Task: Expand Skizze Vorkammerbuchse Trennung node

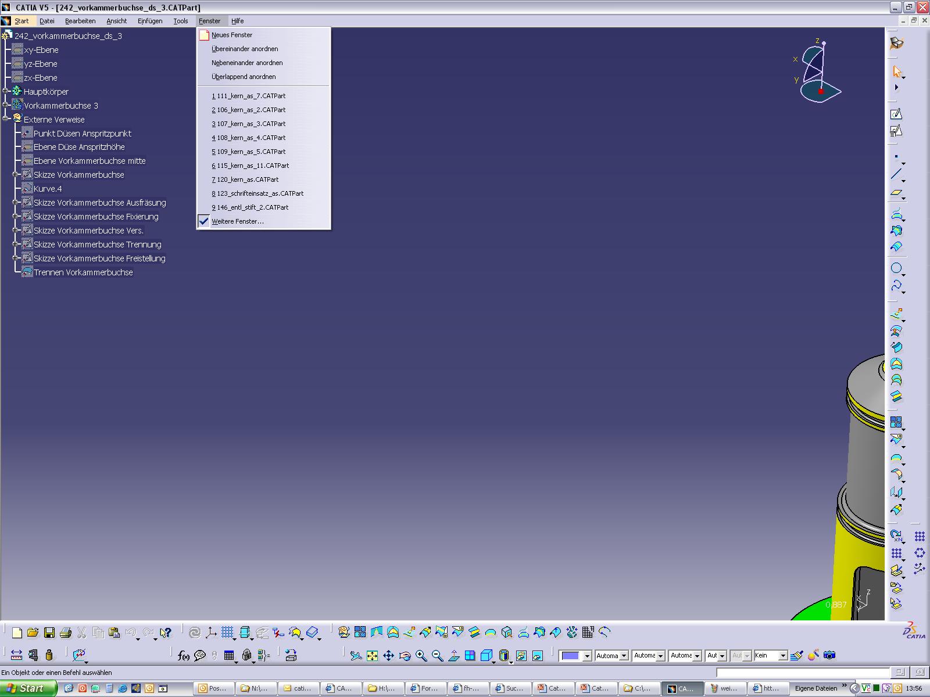Action: coord(16,244)
